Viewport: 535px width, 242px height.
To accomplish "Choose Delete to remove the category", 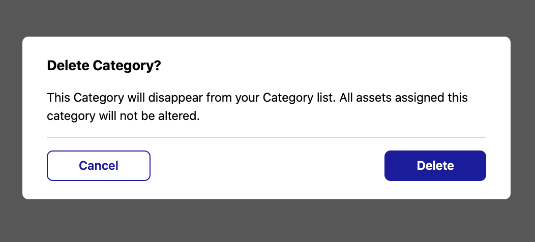I will (x=435, y=166).
